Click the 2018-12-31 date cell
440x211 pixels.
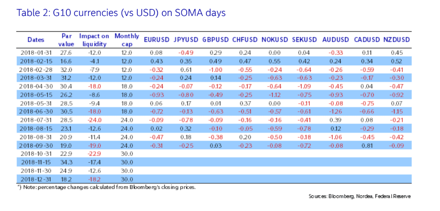pos(36,179)
